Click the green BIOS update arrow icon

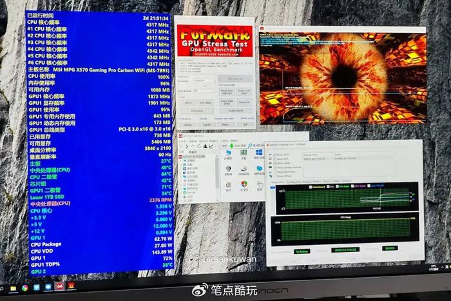[231, 146]
